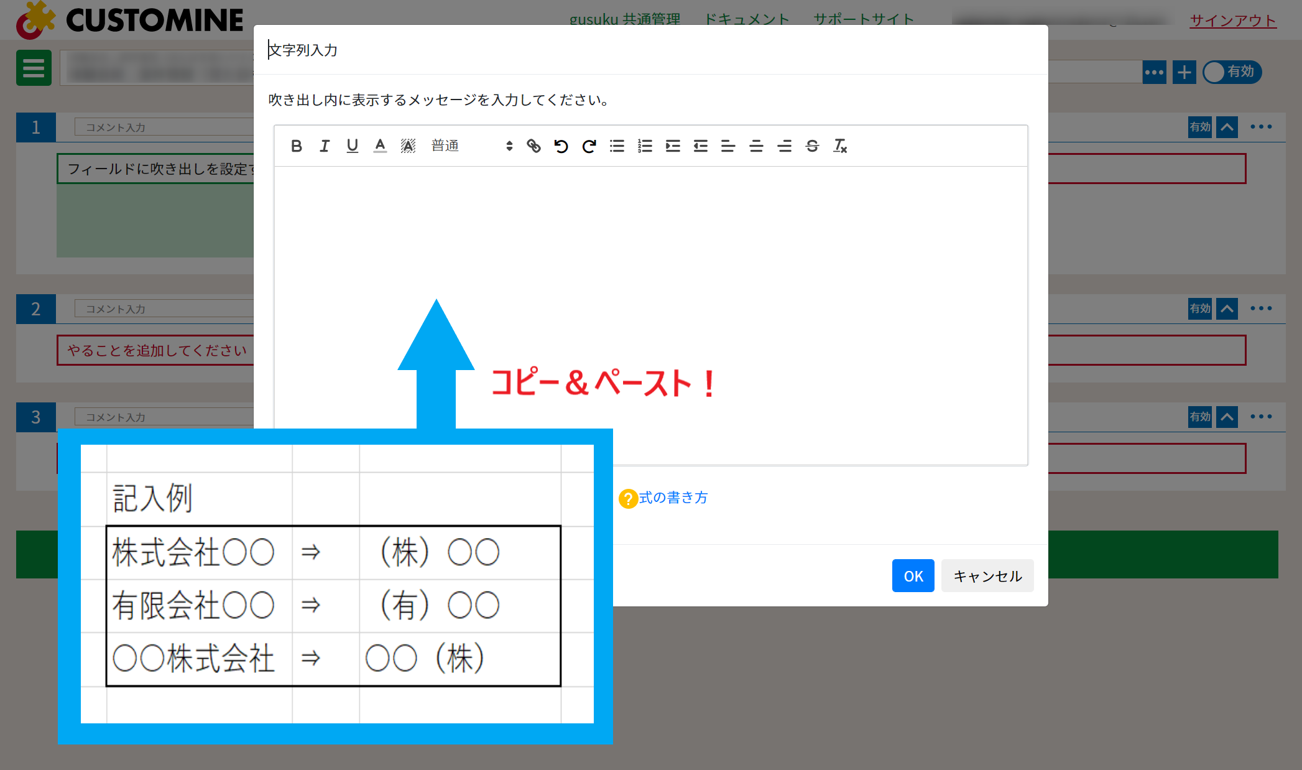Insert a numbered list
This screenshot has width=1302, height=770.
pyautogui.click(x=645, y=146)
